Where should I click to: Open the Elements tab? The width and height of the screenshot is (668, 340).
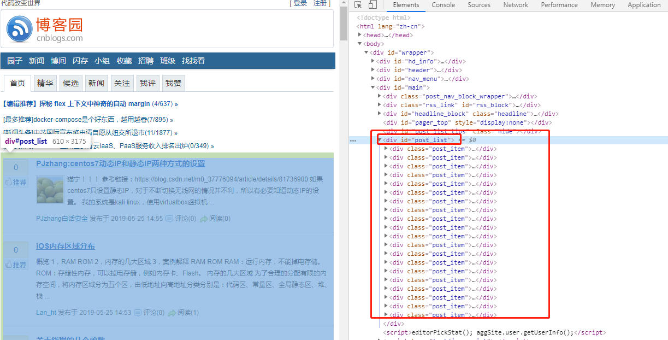(x=406, y=5)
